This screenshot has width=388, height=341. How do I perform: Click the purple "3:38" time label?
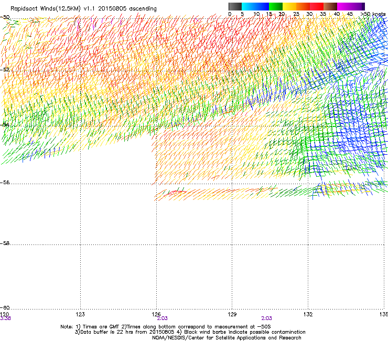pyautogui.click(x=5, y=318)
